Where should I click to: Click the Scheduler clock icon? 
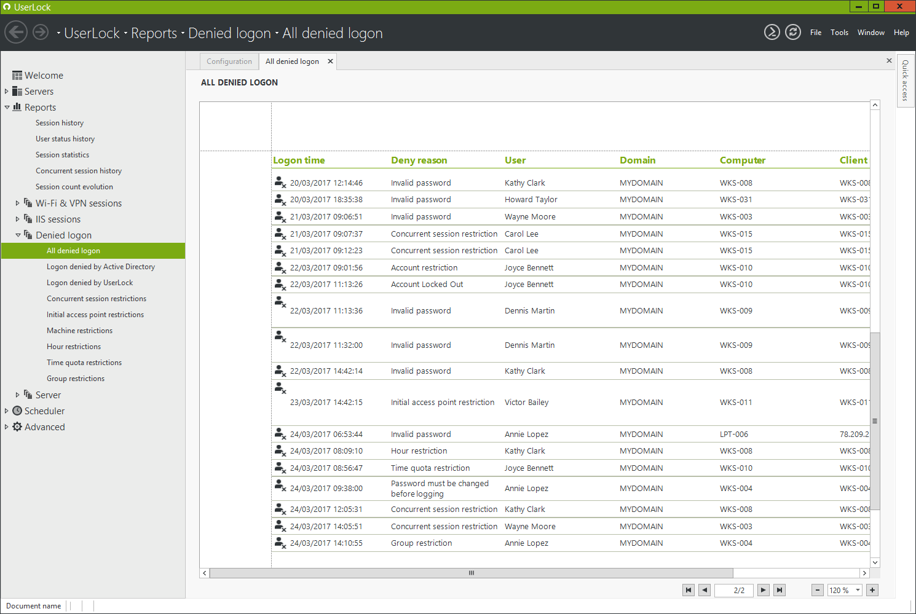click(x=17, y=411)
